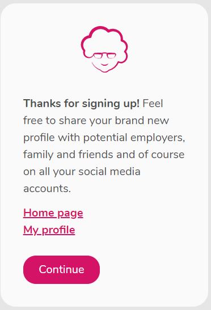Select the word 'profile' in My profile link
The image size is (211, 310).
click(x=58, y=230)
